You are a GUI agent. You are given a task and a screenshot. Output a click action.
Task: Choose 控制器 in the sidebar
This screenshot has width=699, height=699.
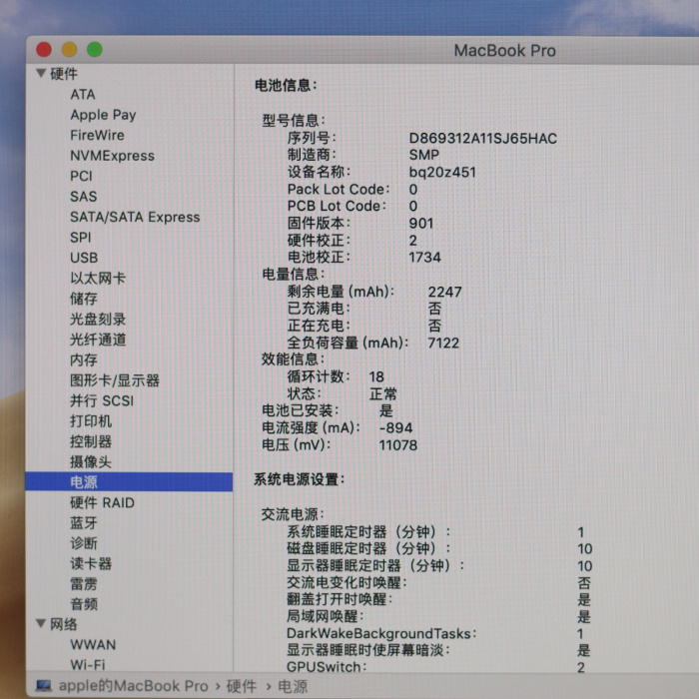pos(91,441)
